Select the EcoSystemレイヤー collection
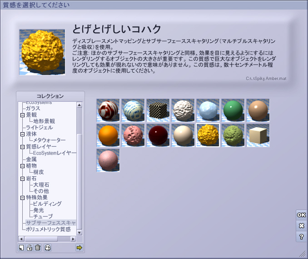The width and height of the screenshot is (308, 259). click(55, 153)
